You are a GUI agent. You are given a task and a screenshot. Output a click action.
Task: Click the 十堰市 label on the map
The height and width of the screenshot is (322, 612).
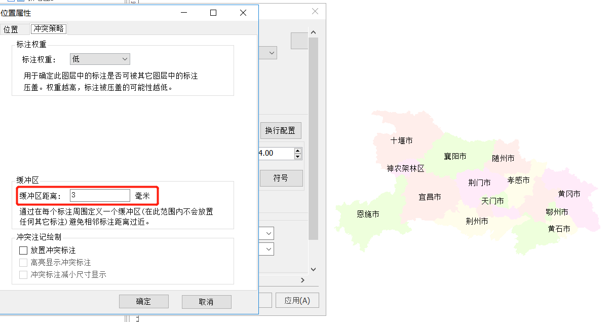tap(401, 140)
